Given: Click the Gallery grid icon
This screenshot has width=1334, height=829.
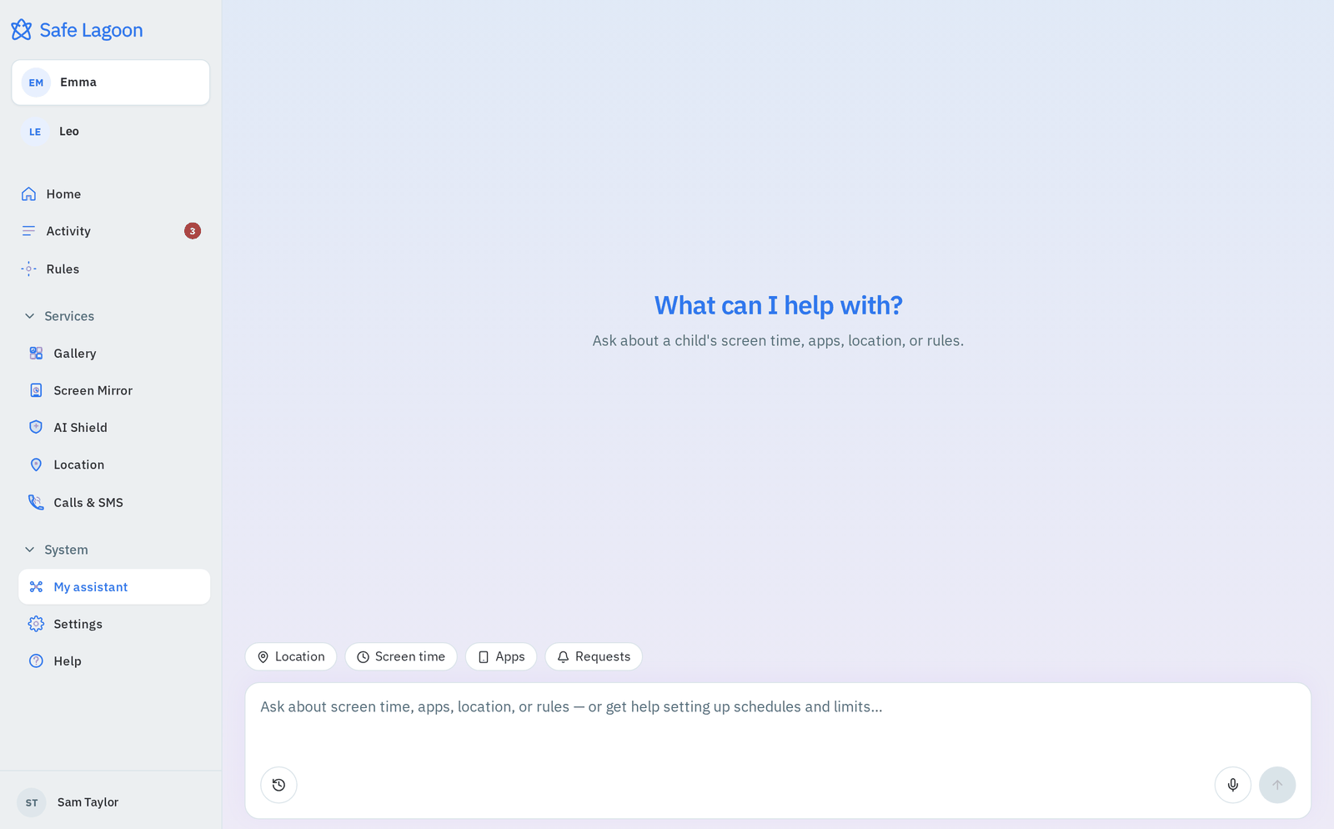Looking at the screenshot, I should [36, 354].
